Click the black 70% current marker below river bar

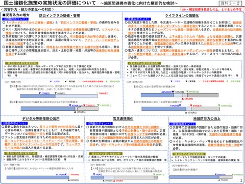pyautogui.click(x=80, y=112)
